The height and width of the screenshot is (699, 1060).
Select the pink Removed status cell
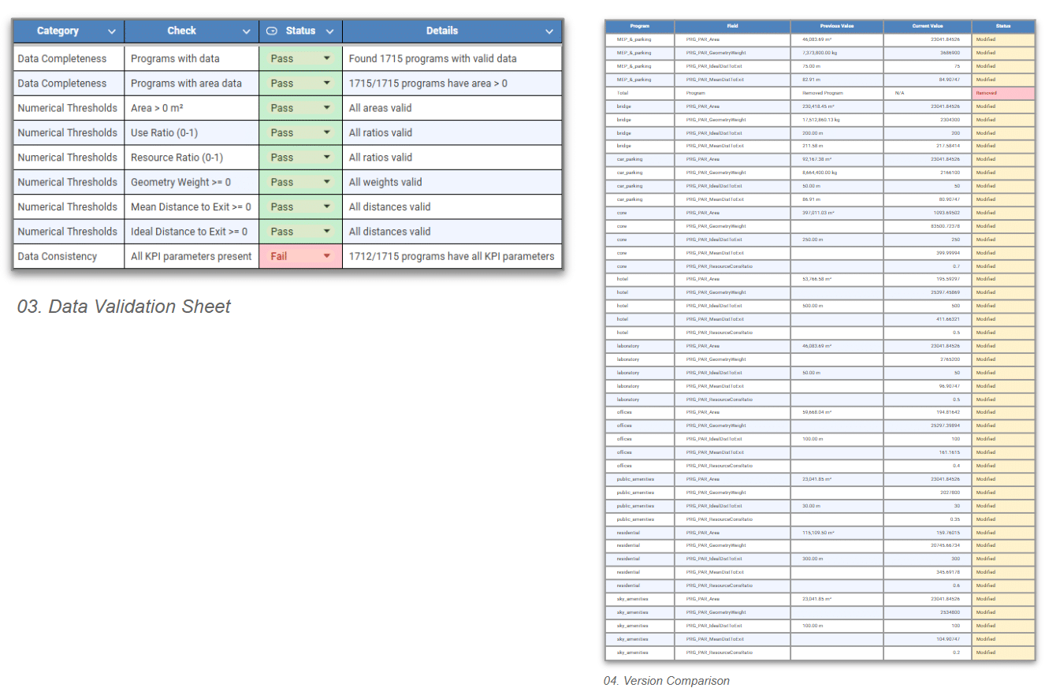point(1002,93)
